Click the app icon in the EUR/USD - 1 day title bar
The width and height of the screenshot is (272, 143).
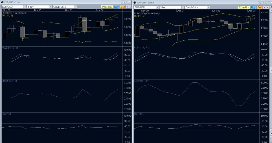pyautogui.click(x=2, y=2)
